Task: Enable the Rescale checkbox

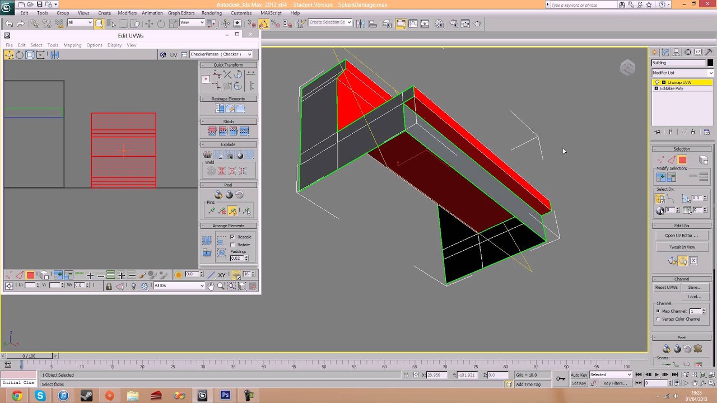Action: click(232, 237)
